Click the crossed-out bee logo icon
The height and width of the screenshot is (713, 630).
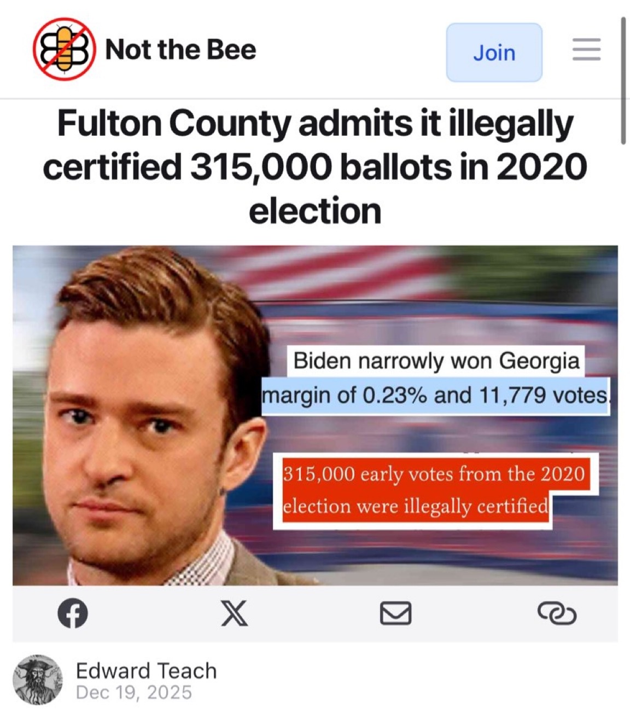pyautogui.click(x=65, y=49)
